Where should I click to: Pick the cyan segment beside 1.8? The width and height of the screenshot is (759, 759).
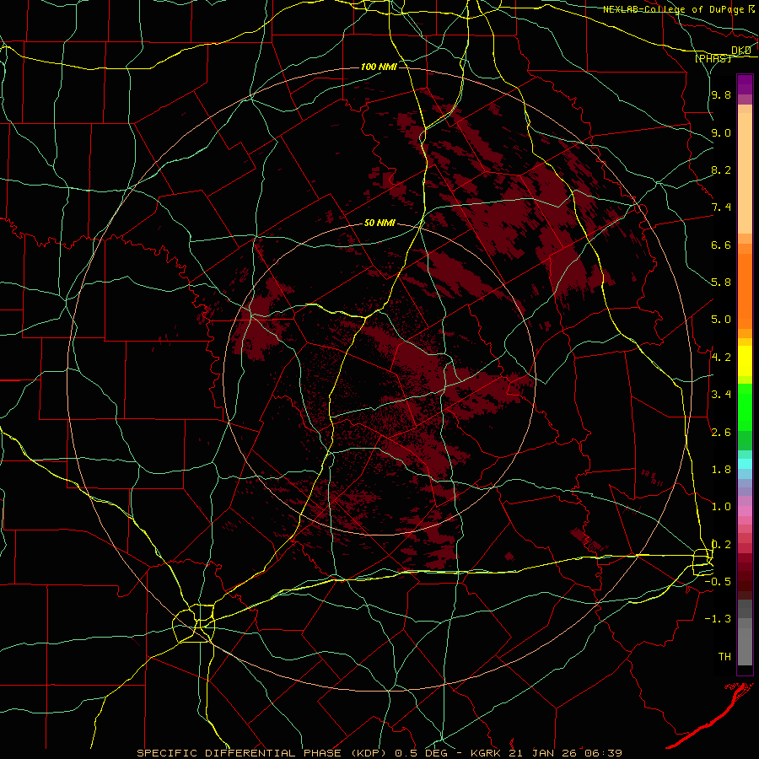pos(745,464)
